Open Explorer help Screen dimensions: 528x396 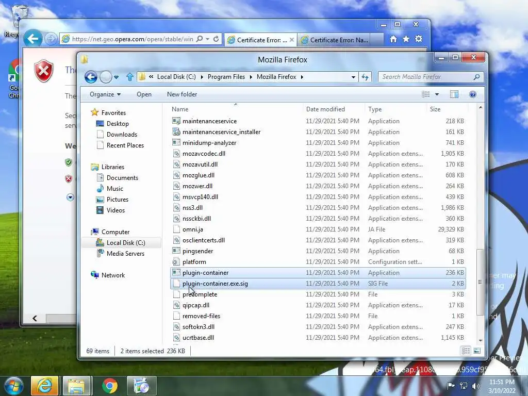tap(473, 94)
